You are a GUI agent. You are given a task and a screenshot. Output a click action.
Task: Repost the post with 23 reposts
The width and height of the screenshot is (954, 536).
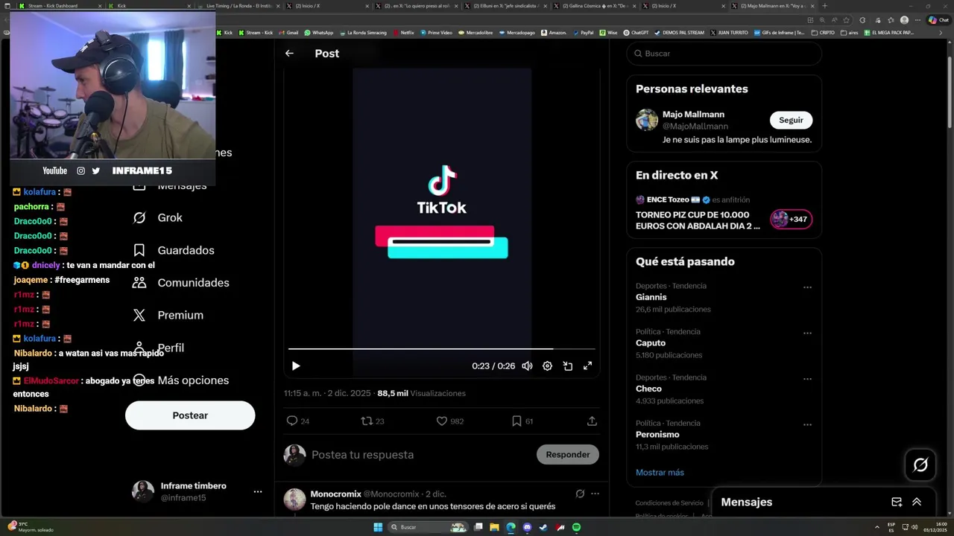pos(366,421)
